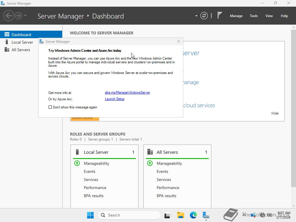296x222 pixels.
Task: Open File Explorer from the taskbar
Action: [x=181, y=215]
